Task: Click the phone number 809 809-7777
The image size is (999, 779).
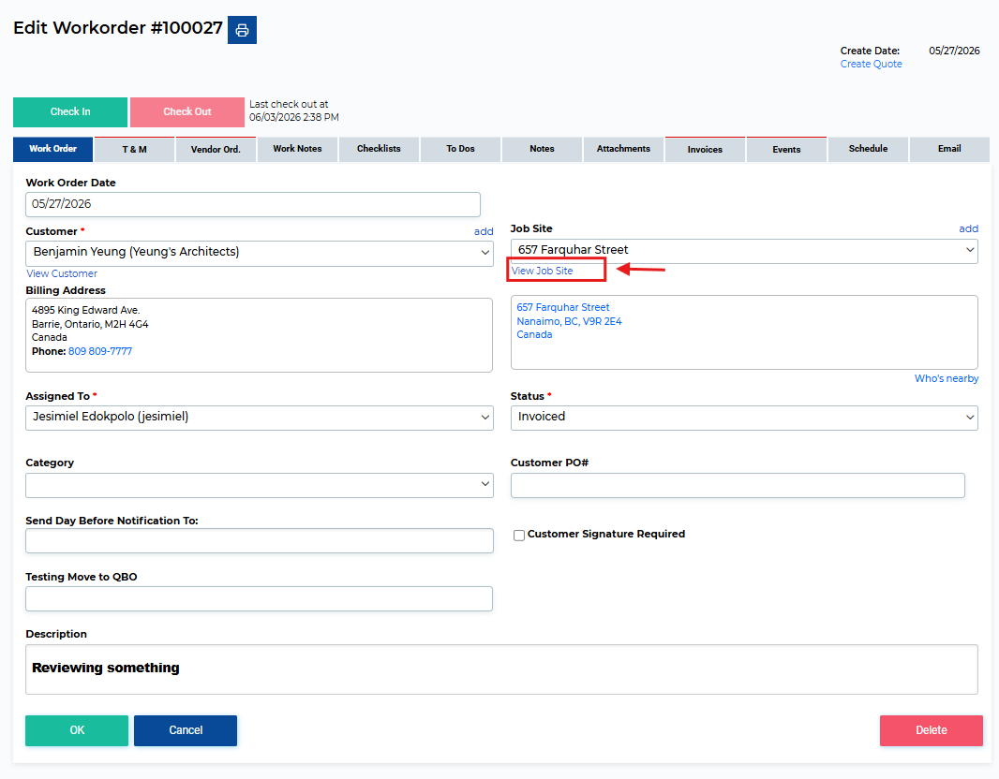Action: pyautogui.click(x=100, y=351)
